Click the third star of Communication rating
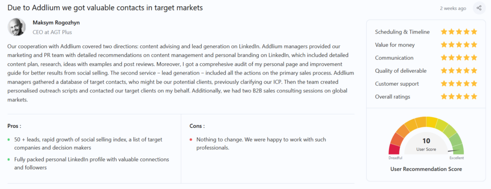The image size is (491, 189). pos(459,58)
